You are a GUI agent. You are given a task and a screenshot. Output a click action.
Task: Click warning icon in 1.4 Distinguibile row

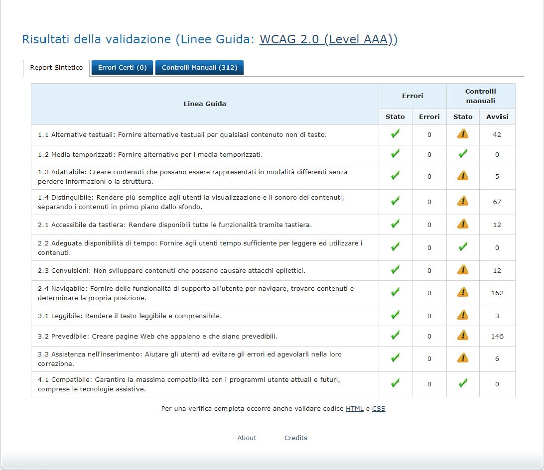pos(463,201)
